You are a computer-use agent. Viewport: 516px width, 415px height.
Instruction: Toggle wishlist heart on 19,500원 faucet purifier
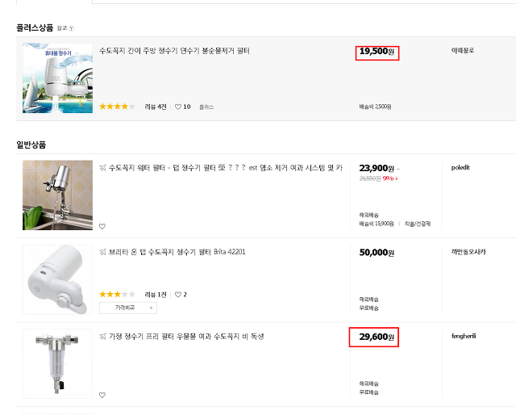pos(178,107)
